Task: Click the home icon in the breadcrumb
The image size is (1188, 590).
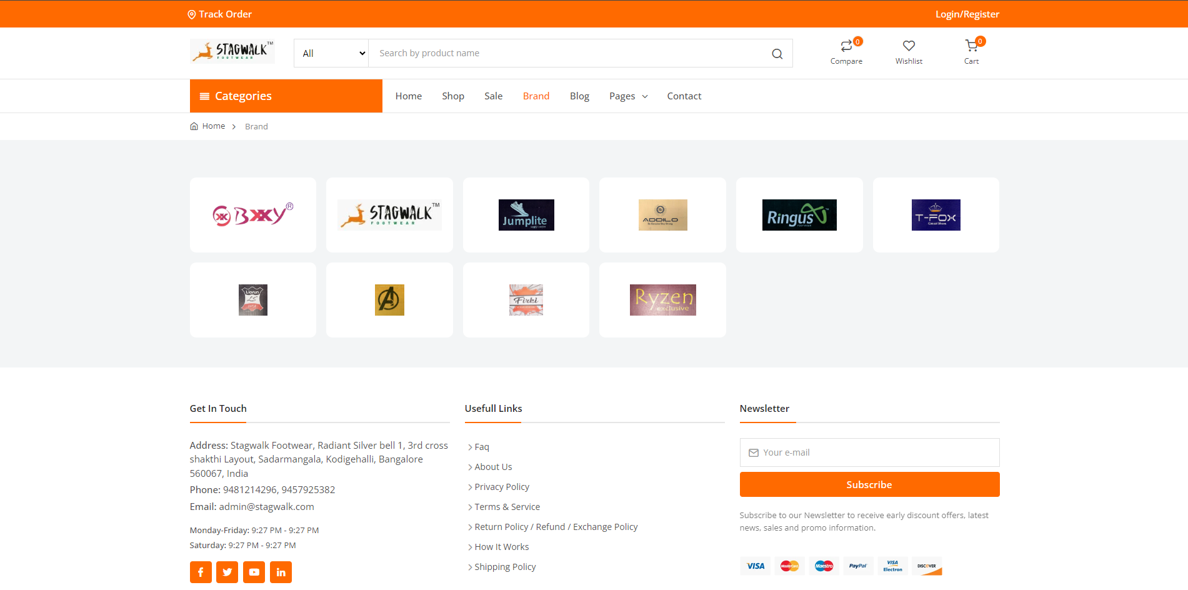Action: click(x=194, y=126)
